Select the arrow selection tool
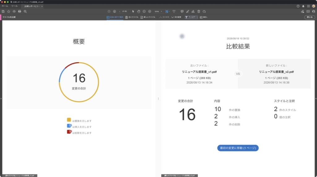 pyautogui.click(x=133, y=11)
